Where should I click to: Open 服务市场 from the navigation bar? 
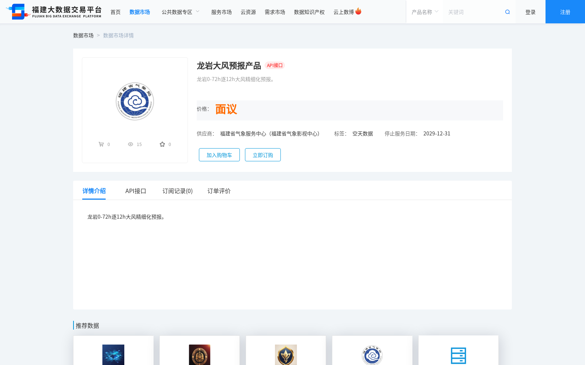222,12
